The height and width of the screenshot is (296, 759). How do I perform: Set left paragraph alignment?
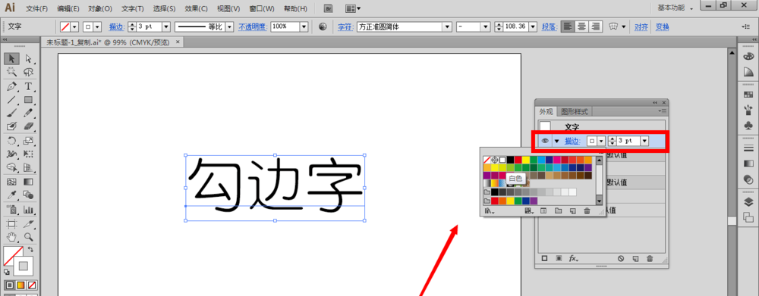point(568,27)
